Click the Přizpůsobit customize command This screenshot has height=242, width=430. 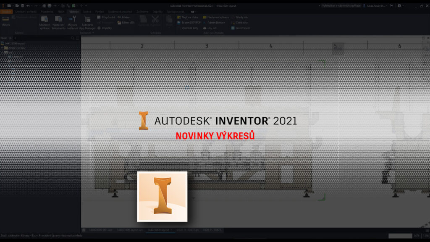pyautogui.click(x=106, y=17)
